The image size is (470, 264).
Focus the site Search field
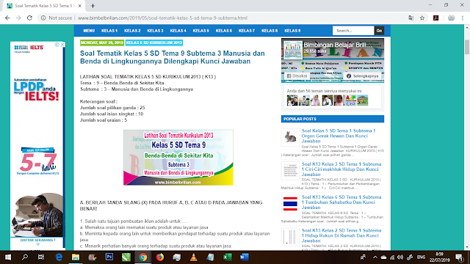pyautogui.click(x=353, y=31)
